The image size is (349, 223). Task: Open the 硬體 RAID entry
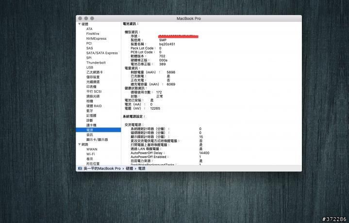94,106
